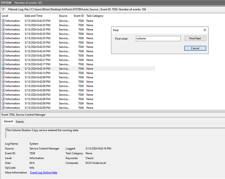Click the 7036 value beside Event ID label
Viewport: 225px width, 179px height.
coord(32,153)
